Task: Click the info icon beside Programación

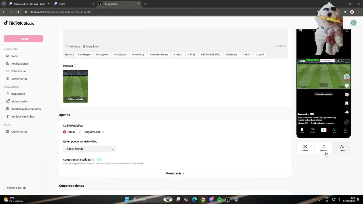Action: (103, 132)
